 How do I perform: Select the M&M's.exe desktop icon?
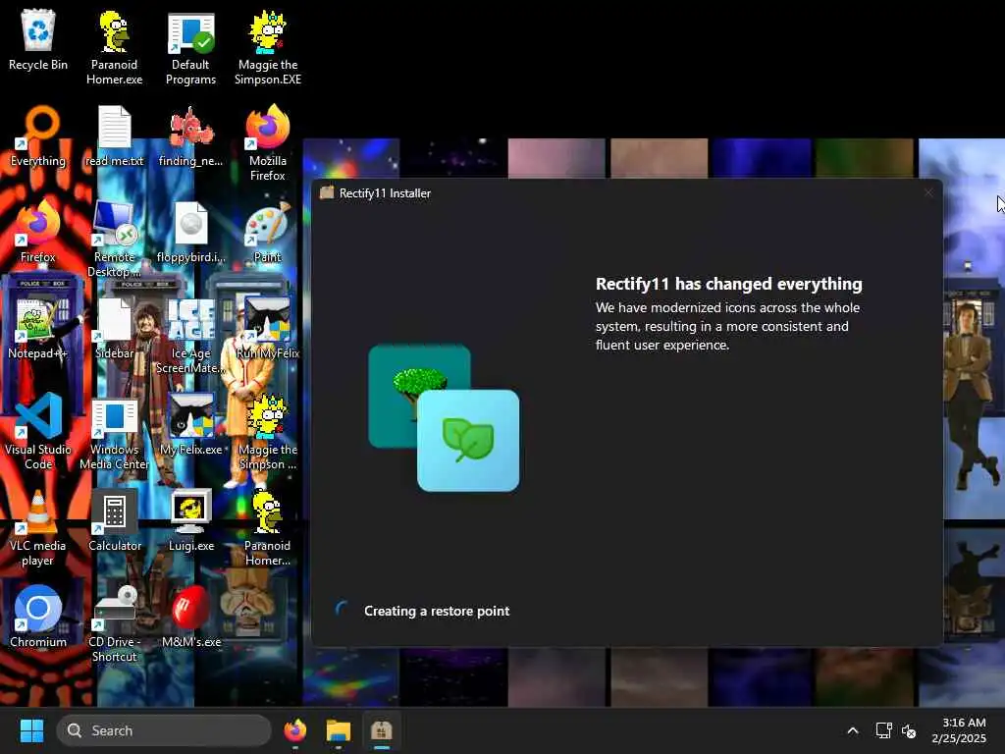click(190, 618)
